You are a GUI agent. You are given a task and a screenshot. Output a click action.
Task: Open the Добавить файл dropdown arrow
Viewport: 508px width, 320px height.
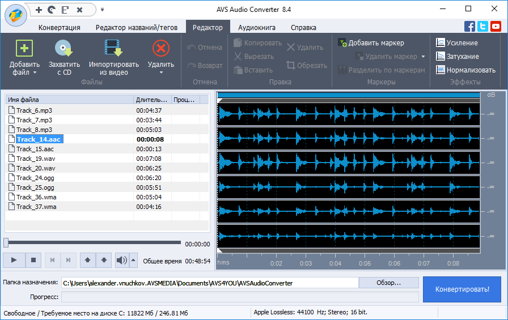pyautogui.click(x=35, y=73)
